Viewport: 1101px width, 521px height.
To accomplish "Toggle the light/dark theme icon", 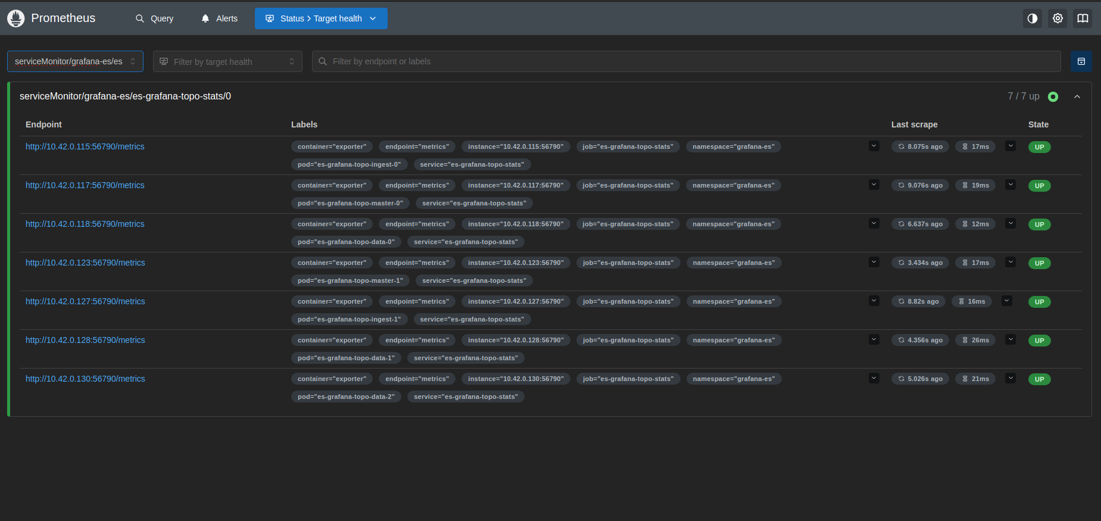I will 1033,18.
